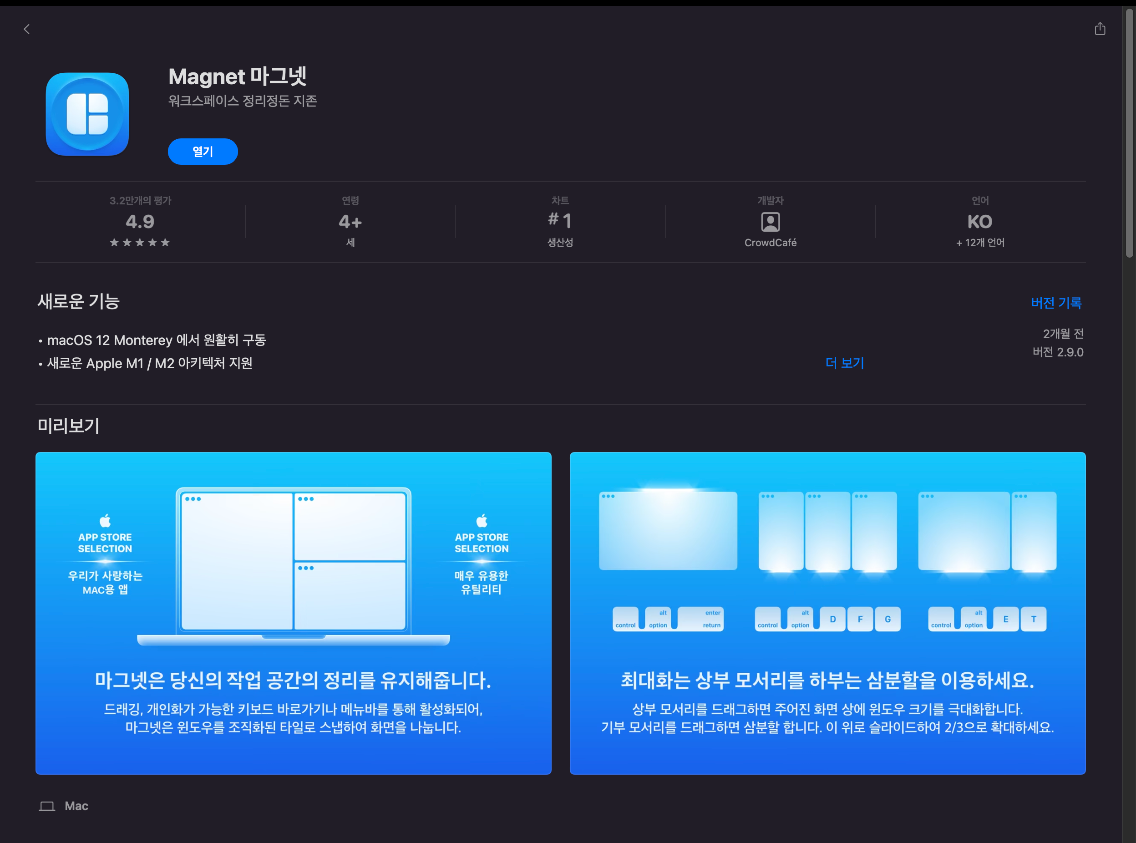Click the 생산성 category label
The image size is (1136, 843).
[x=560, y=243]
